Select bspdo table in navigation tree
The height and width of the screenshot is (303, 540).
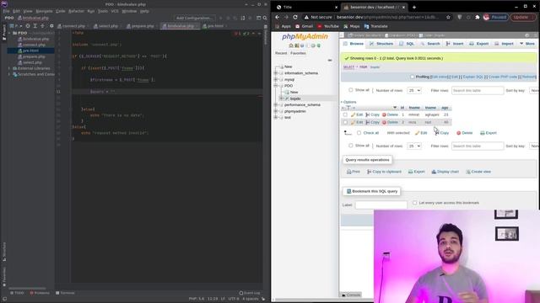click(x=295, y=98)
